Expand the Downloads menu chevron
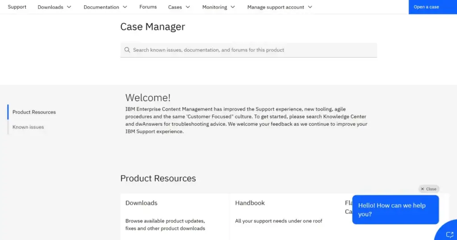The image size is (457, 240). 69,7
